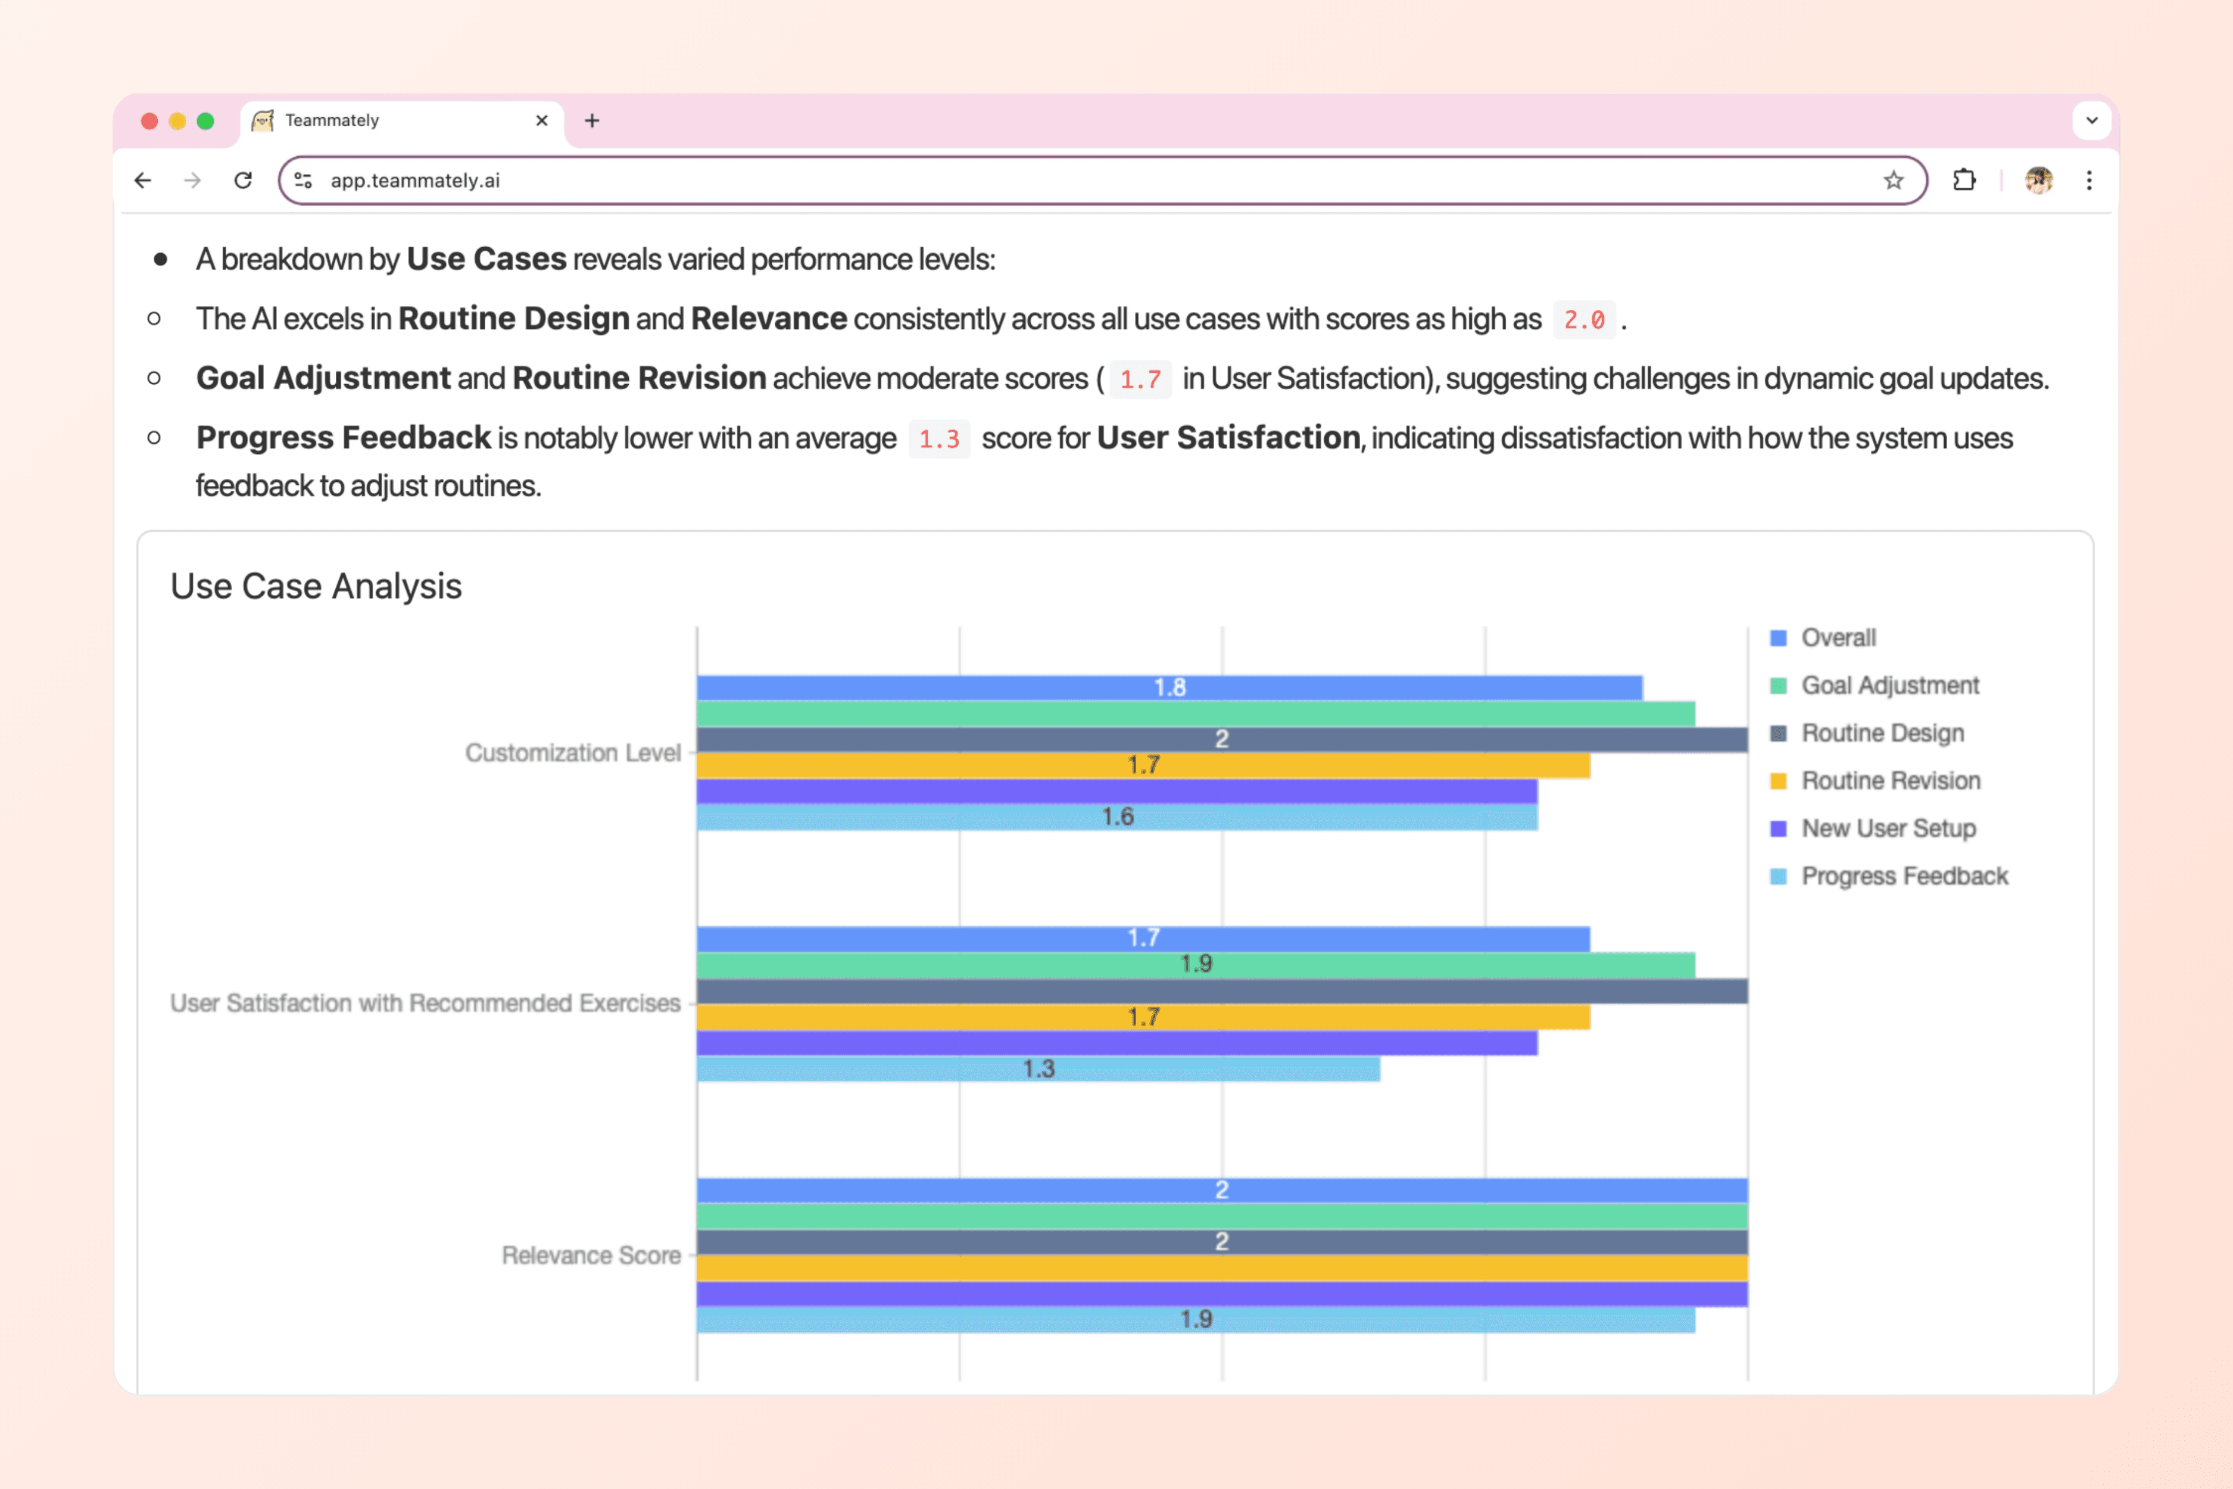Click the 1.3 Progress Feedback bar

pos(1038,1069)
